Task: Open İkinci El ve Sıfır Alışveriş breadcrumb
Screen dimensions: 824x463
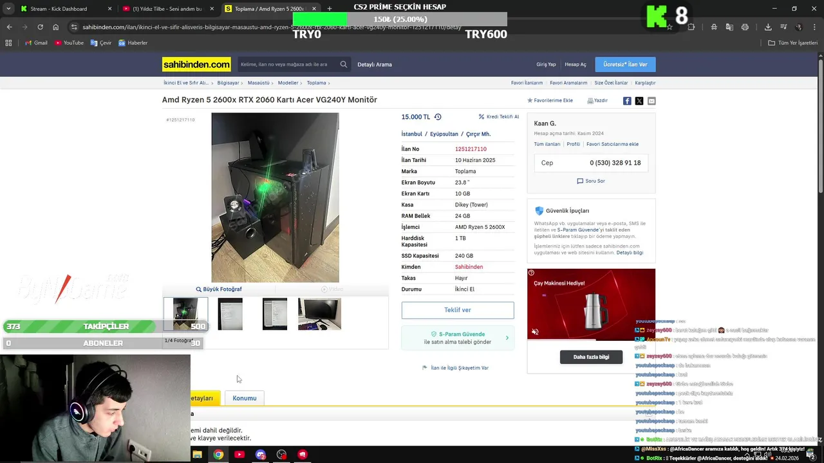Action: tap(186, 83)
